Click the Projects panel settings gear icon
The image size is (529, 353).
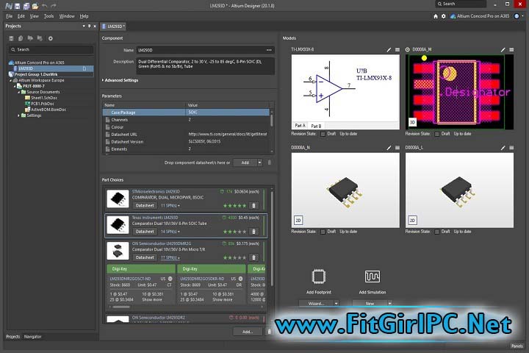click(x=51, y=38)
